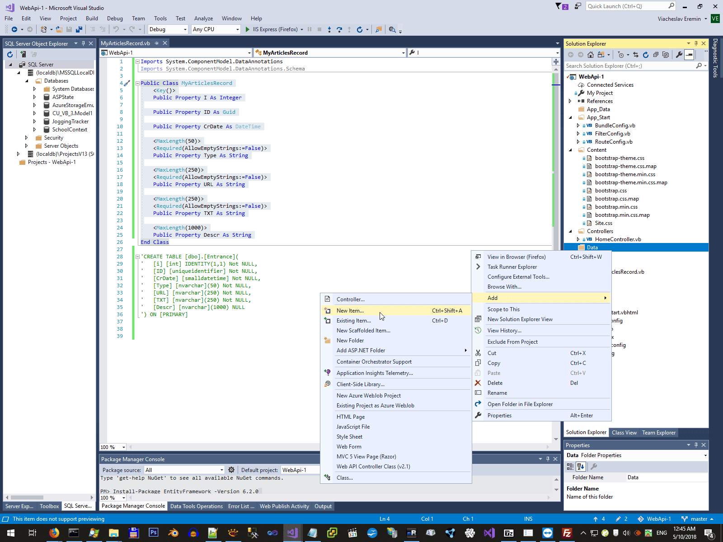Click Collapse All in Solution Explorer
This screenshot has width=723, height=542.
click(656, 55)
